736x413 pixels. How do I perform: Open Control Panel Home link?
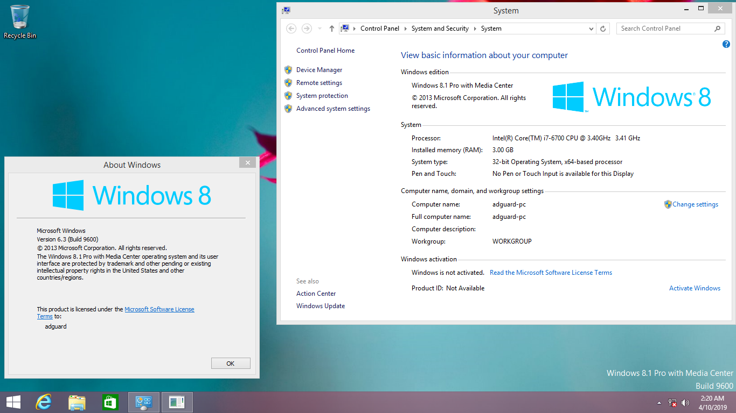pos(325,51)
